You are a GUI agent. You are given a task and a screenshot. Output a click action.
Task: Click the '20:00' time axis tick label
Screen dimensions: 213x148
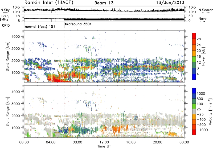(x=157, y=142)
